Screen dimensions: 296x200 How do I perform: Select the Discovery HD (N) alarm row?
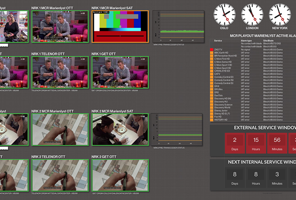(253, 98)
